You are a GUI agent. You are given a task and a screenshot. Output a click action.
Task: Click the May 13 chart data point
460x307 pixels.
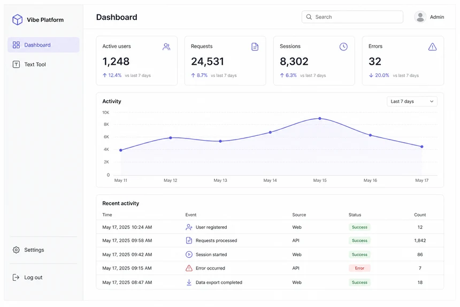[x=220, y=141]
